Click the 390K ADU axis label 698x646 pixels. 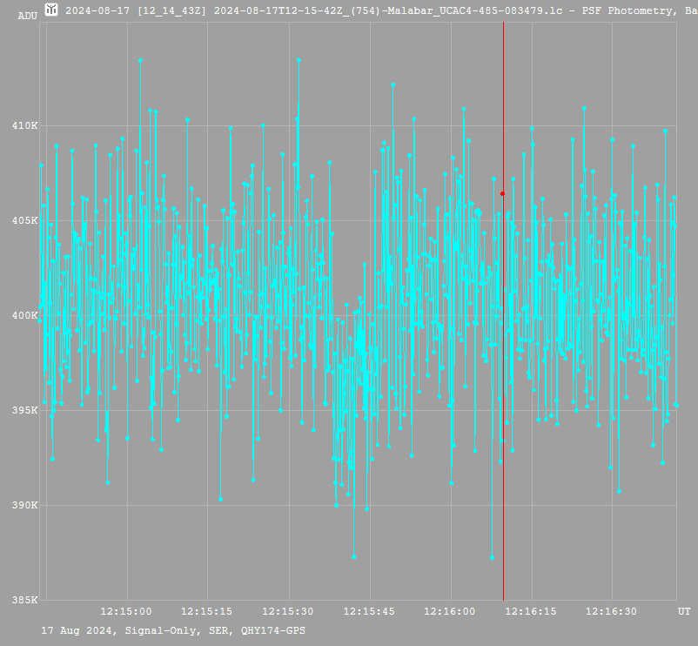(x=25, y=505)
